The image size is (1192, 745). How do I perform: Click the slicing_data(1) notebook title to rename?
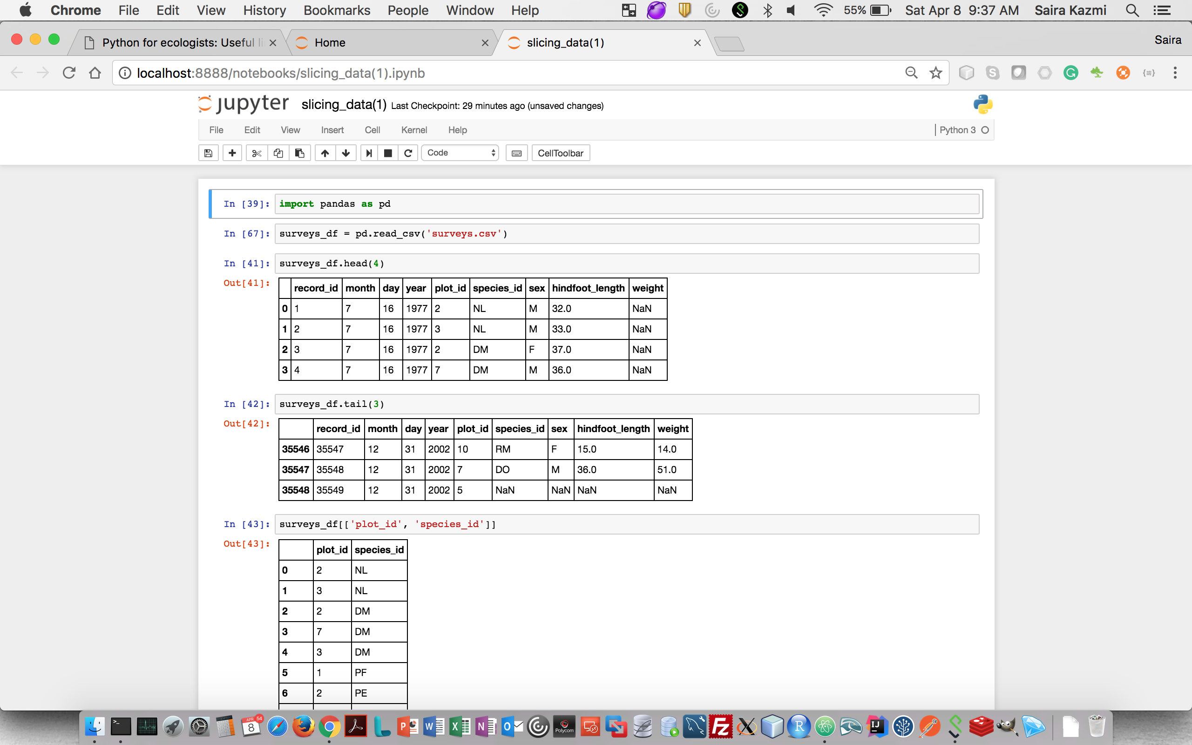(x=344, y=105)
